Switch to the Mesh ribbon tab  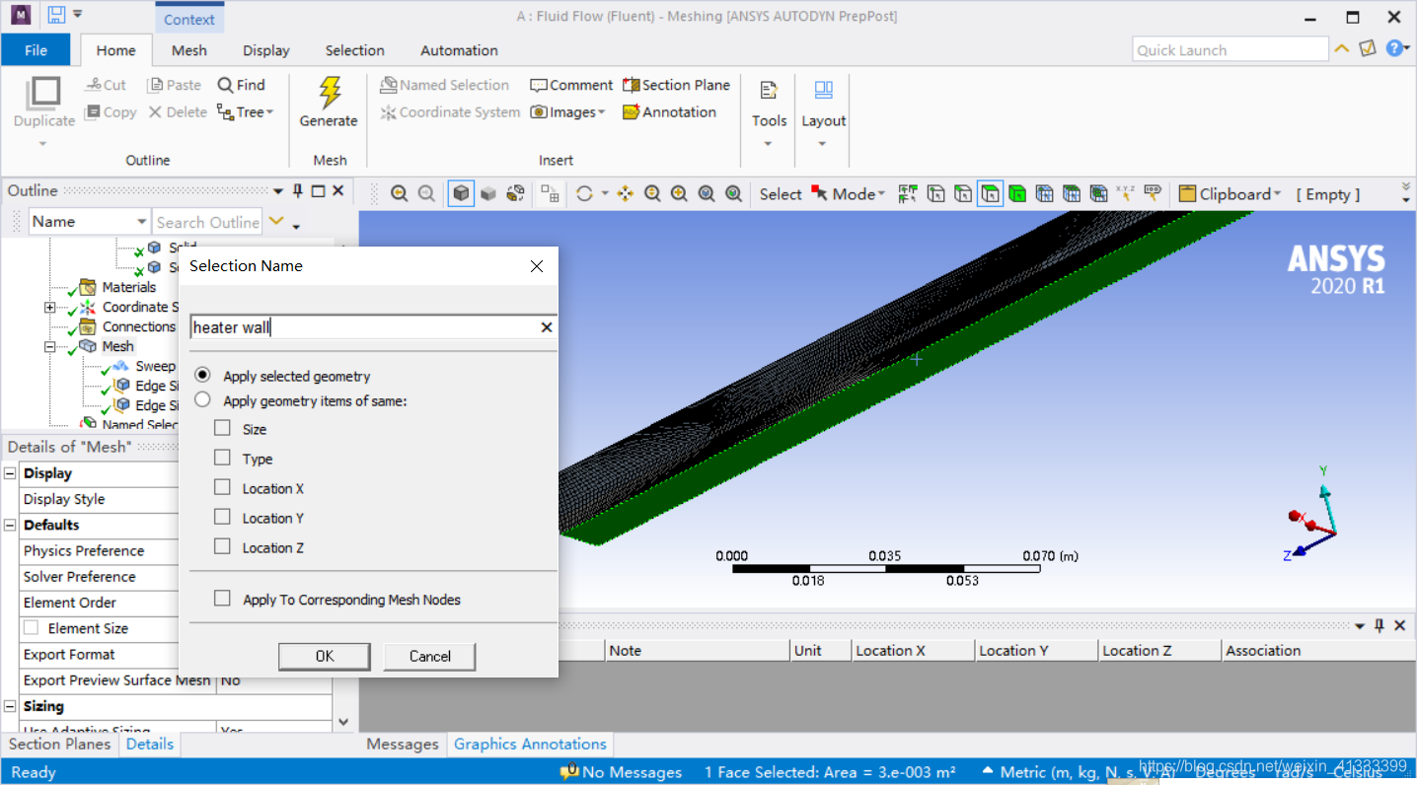coord(189,50)
